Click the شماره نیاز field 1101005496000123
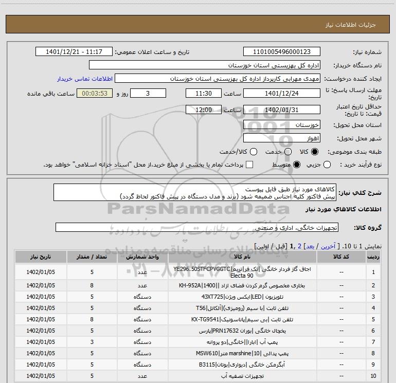 point(282,51)
